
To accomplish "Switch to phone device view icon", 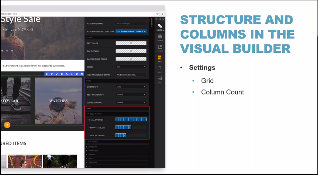I will (156, 19).
